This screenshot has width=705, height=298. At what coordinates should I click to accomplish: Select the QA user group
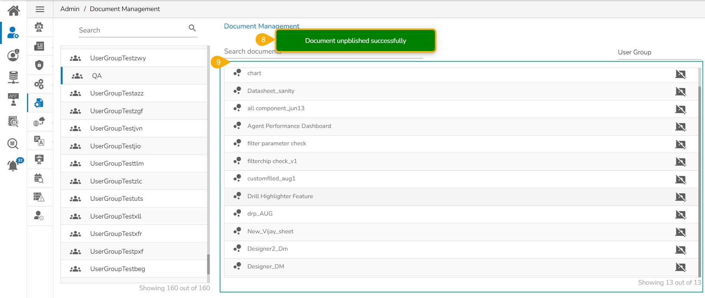click(134, 76)
